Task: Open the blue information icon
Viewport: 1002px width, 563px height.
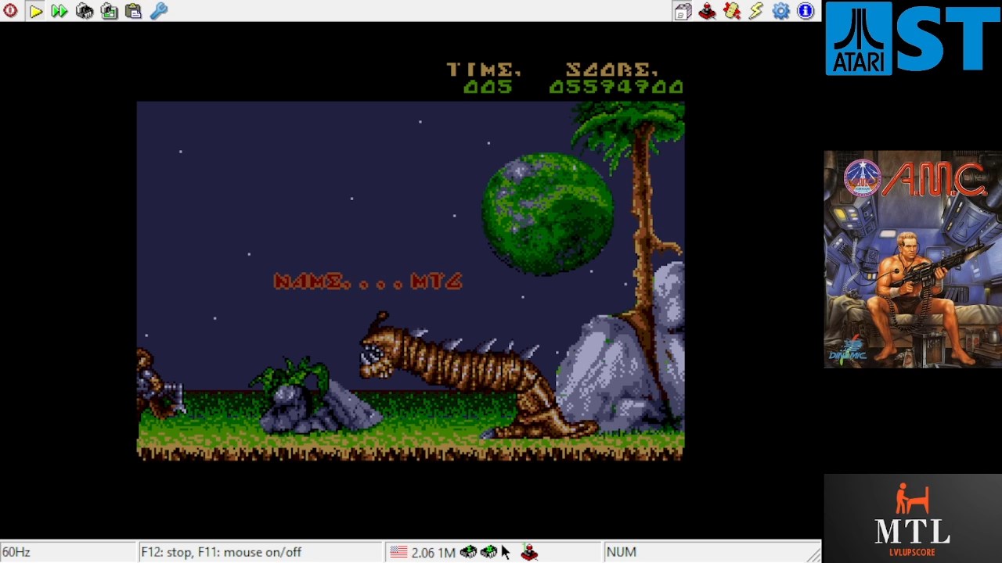Action: pyautogui.click(x=806, y=11)
